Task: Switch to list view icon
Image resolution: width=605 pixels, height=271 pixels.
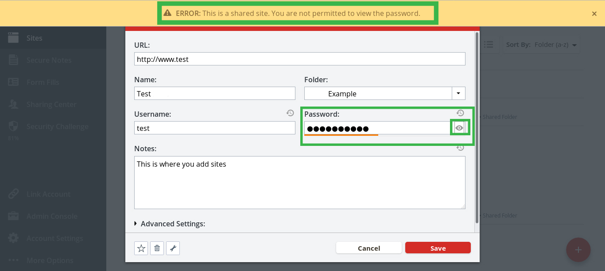Action: coord(489,45)
